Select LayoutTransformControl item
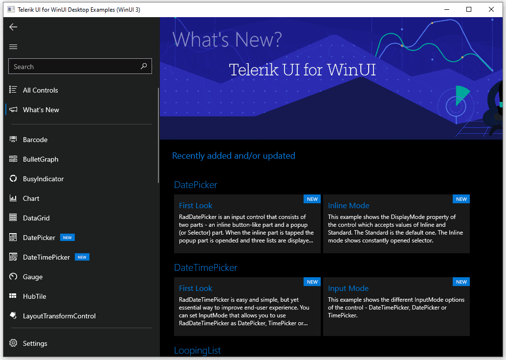The image size is (506, 360). pos(59,316)
